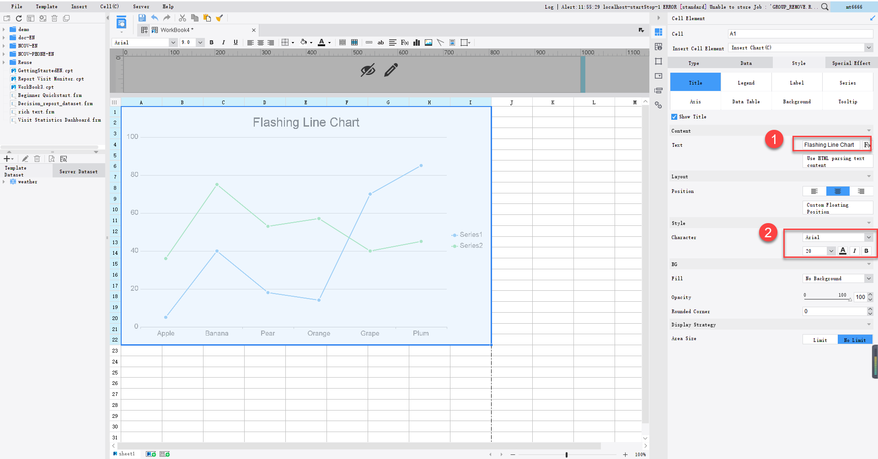Enable the Show Title checkbox
The image size is (878, 459).
click(674, 117)
